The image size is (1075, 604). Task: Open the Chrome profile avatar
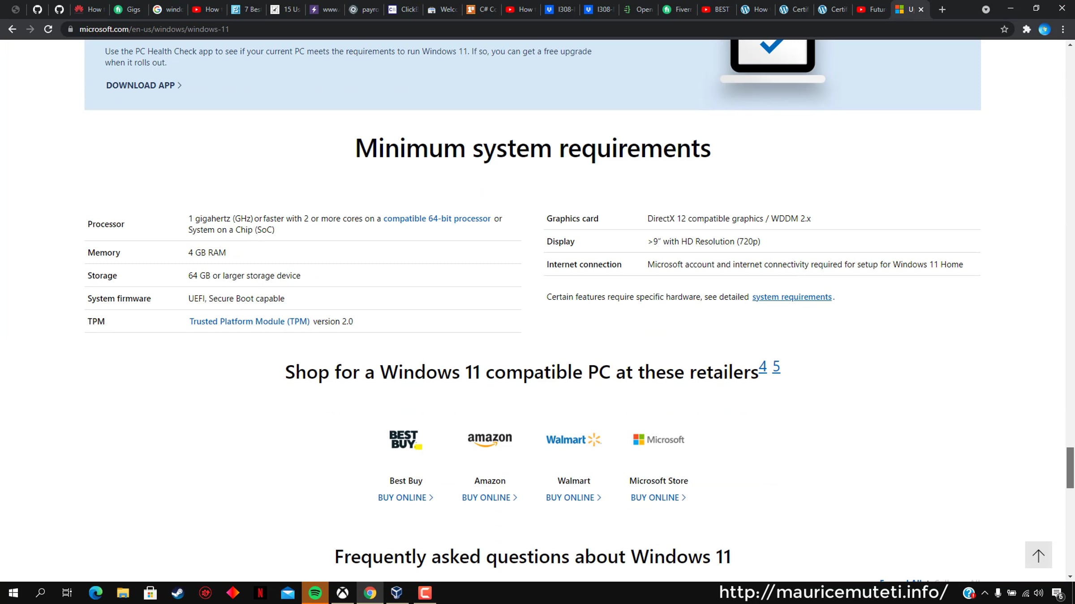coord(1045,29)
